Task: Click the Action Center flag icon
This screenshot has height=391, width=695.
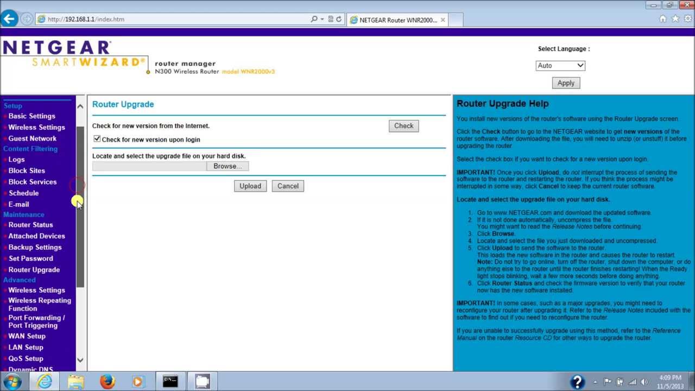Action: [x=608, y=382]
